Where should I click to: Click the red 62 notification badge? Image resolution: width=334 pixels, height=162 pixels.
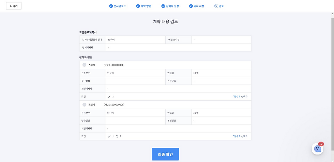click(321, 144)
